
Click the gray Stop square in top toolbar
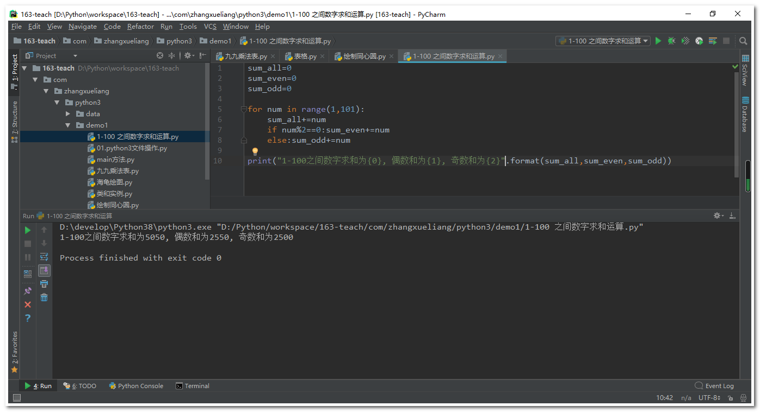tap(726, 41)
